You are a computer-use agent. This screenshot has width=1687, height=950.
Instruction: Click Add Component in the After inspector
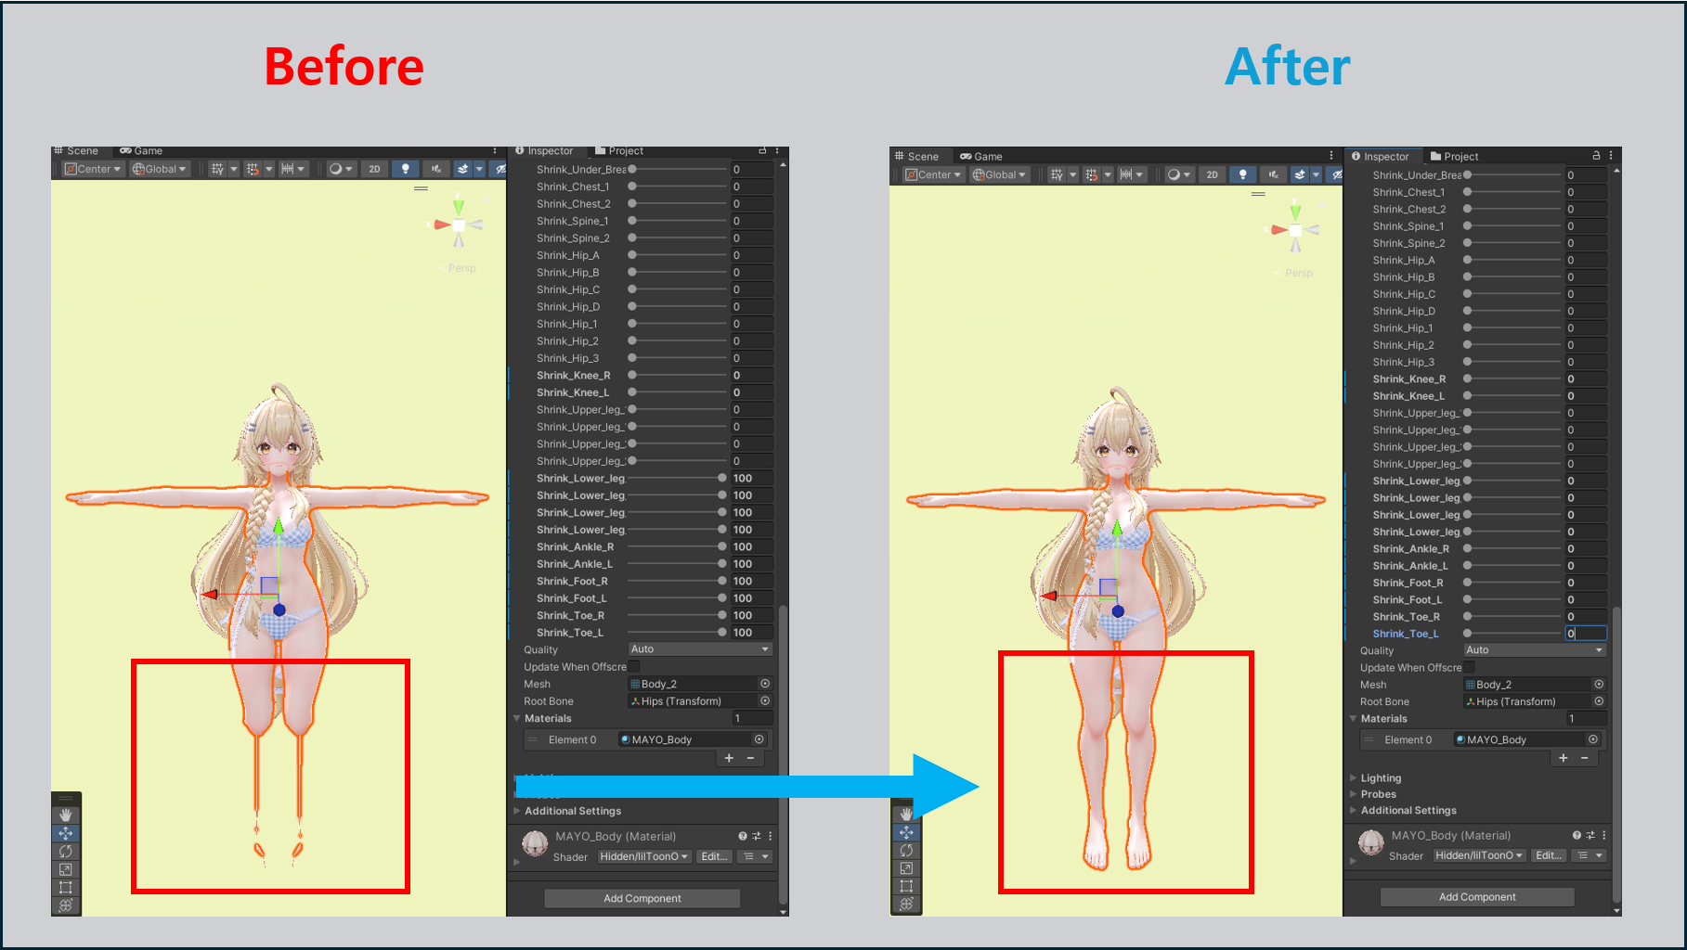click(1477, 896)
